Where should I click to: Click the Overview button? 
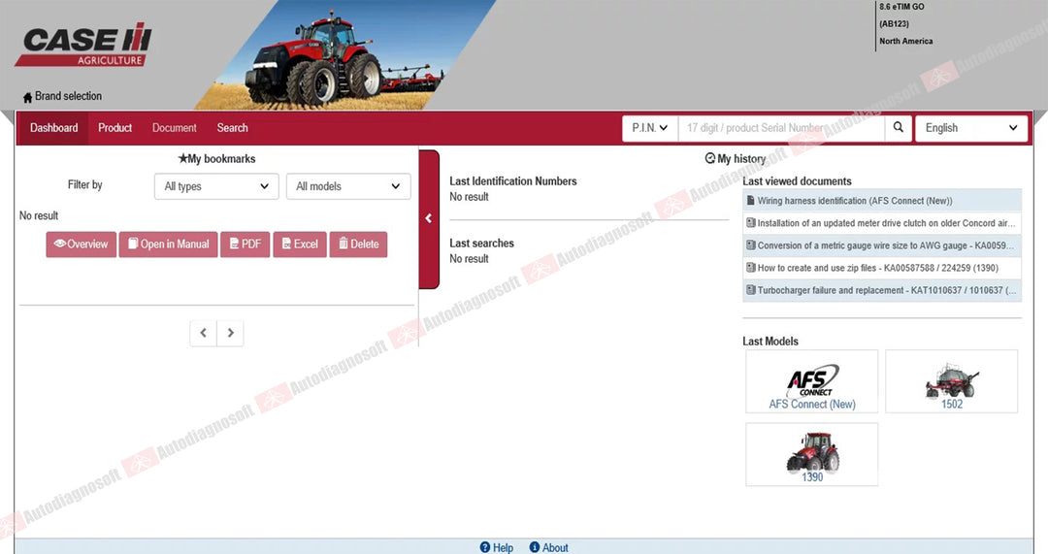tap(81, 244)
